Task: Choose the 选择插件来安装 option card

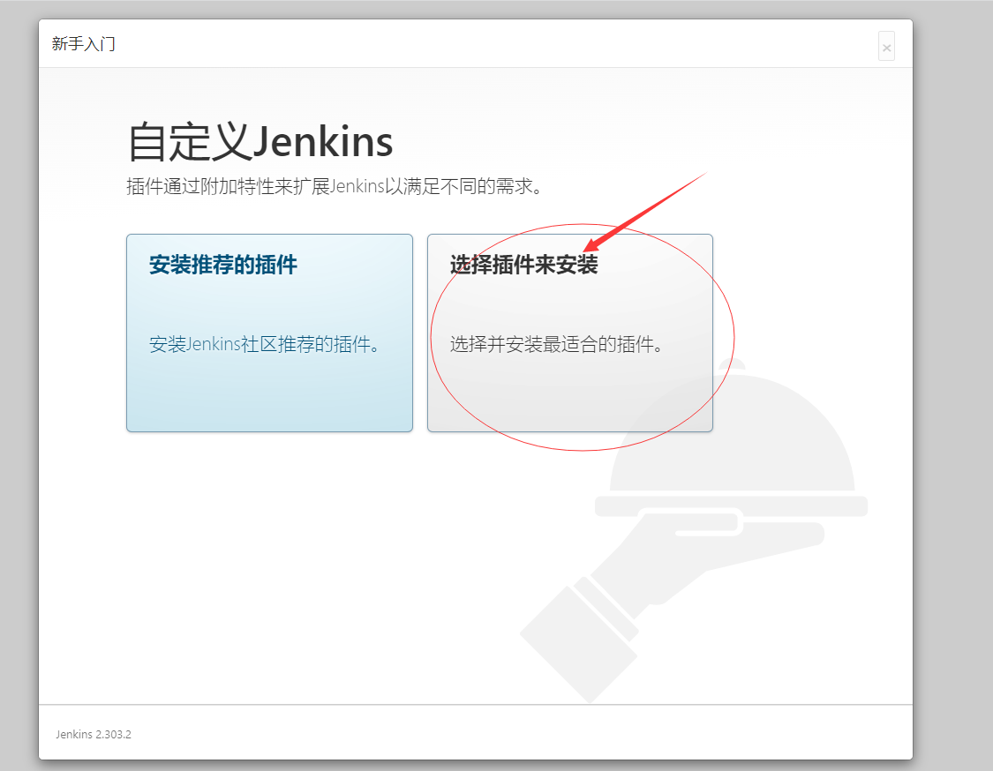Action: pyautogui.click(x=570, y=333)
